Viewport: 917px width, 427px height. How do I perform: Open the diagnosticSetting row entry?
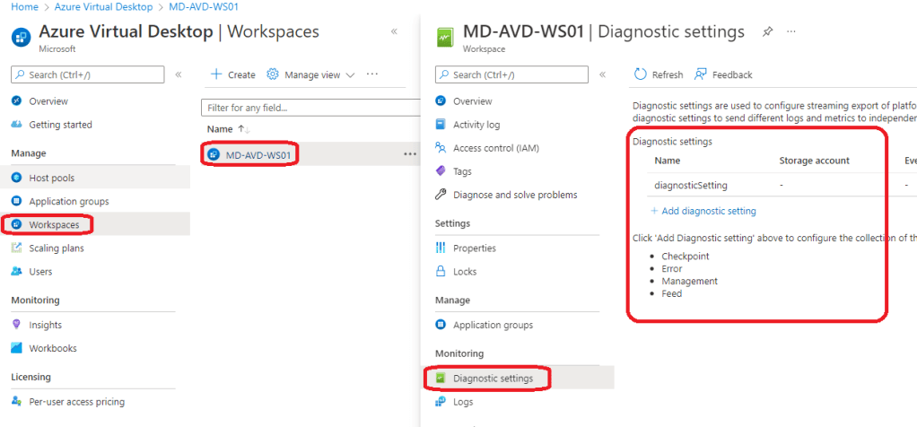[x=690, y=186]
